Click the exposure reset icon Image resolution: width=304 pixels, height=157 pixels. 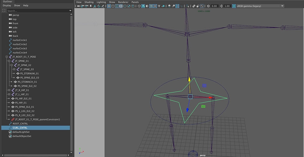[208, 6]
